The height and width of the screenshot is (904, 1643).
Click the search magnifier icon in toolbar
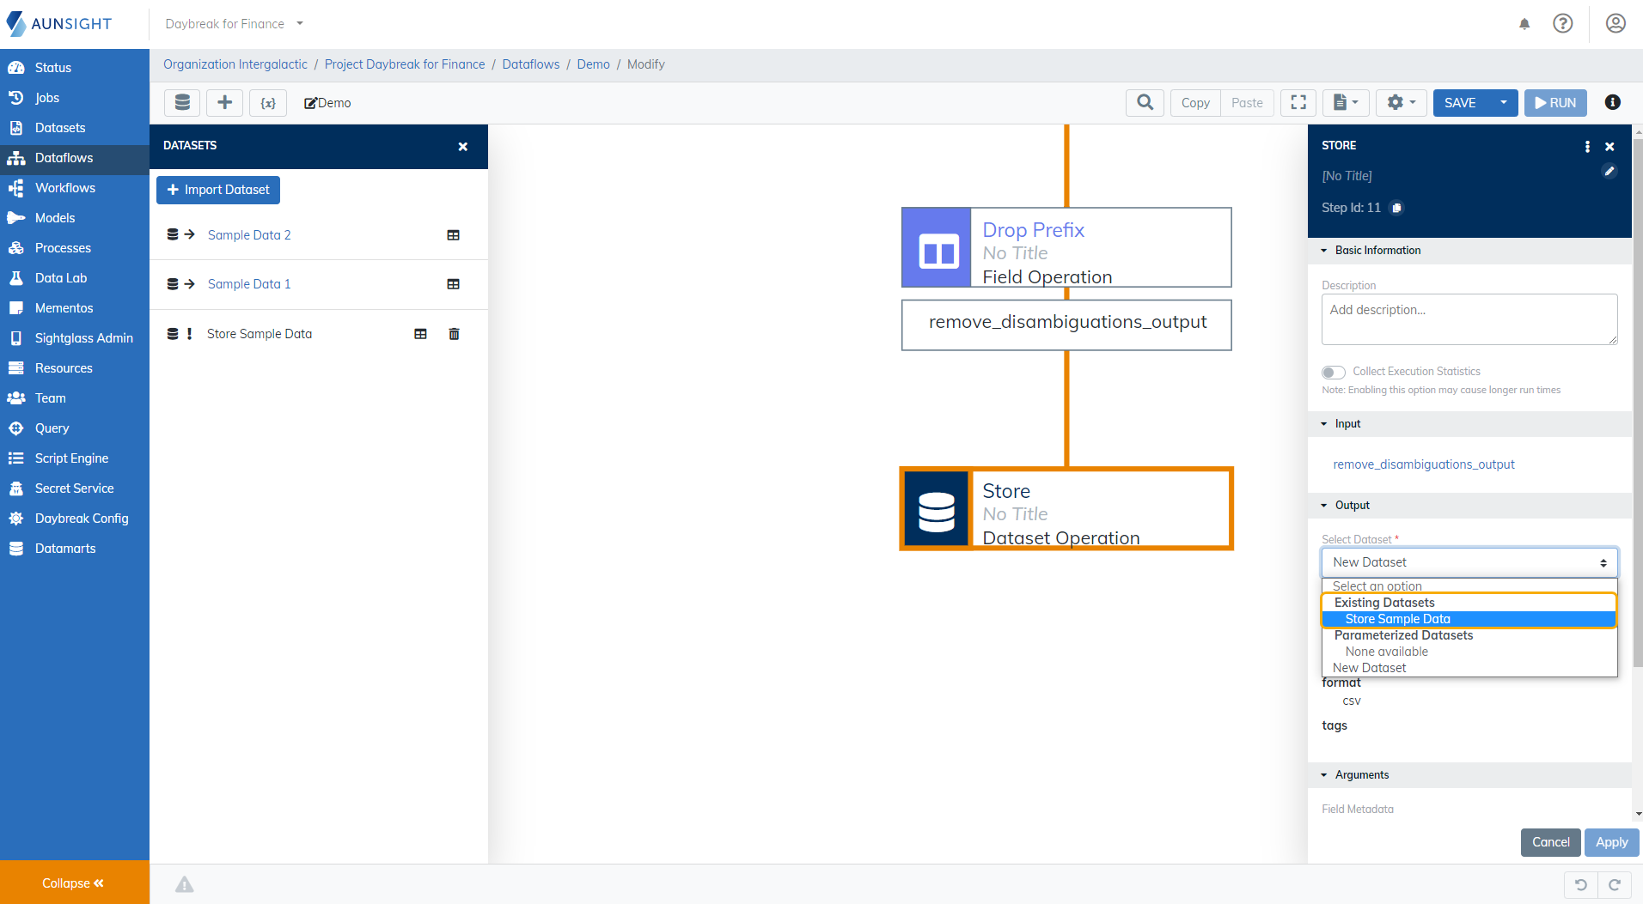tap(1145, 103)
